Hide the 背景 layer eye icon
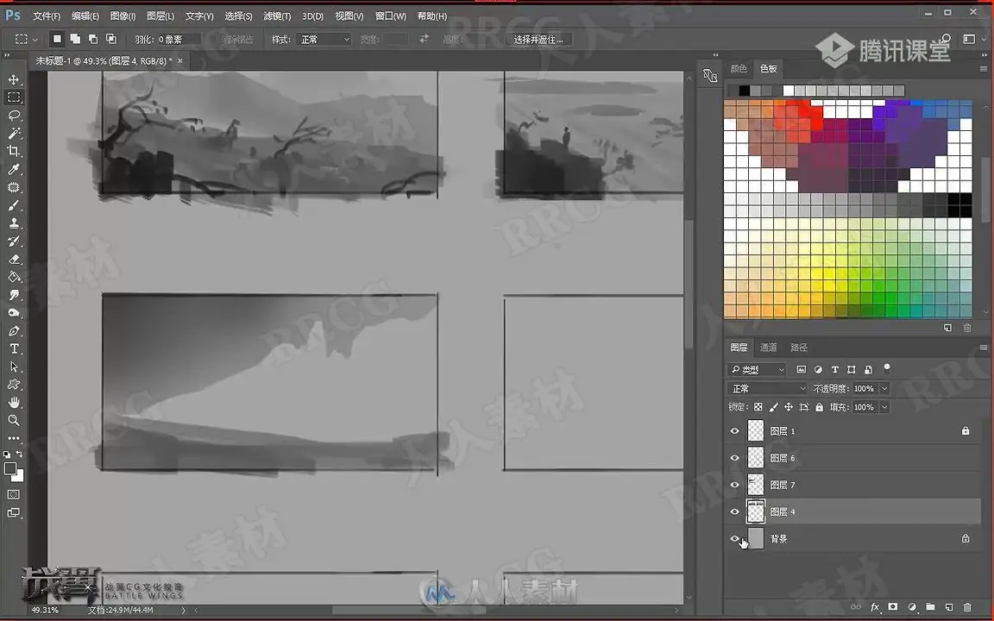994x621 pixels. (x=735, y=538)
